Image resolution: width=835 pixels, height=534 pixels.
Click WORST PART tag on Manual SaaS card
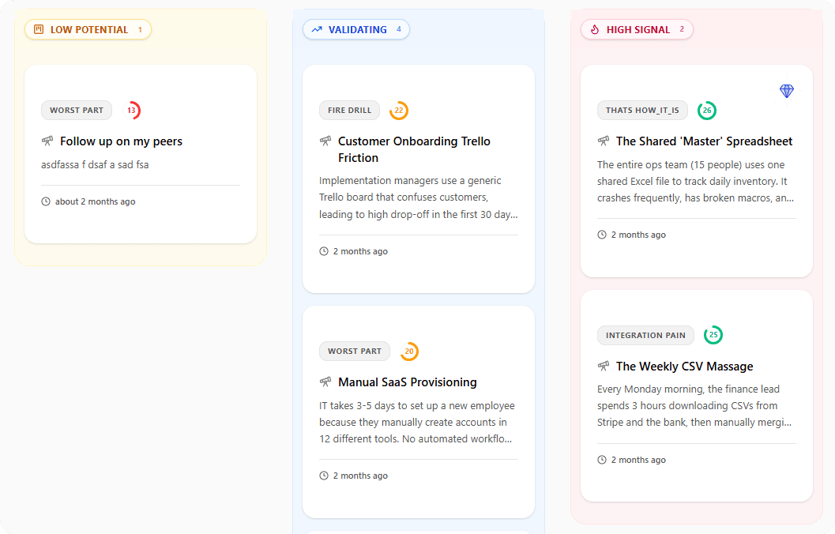coord(355,351)
